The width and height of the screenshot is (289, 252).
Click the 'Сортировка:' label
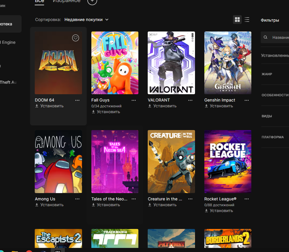click(48, 20)
